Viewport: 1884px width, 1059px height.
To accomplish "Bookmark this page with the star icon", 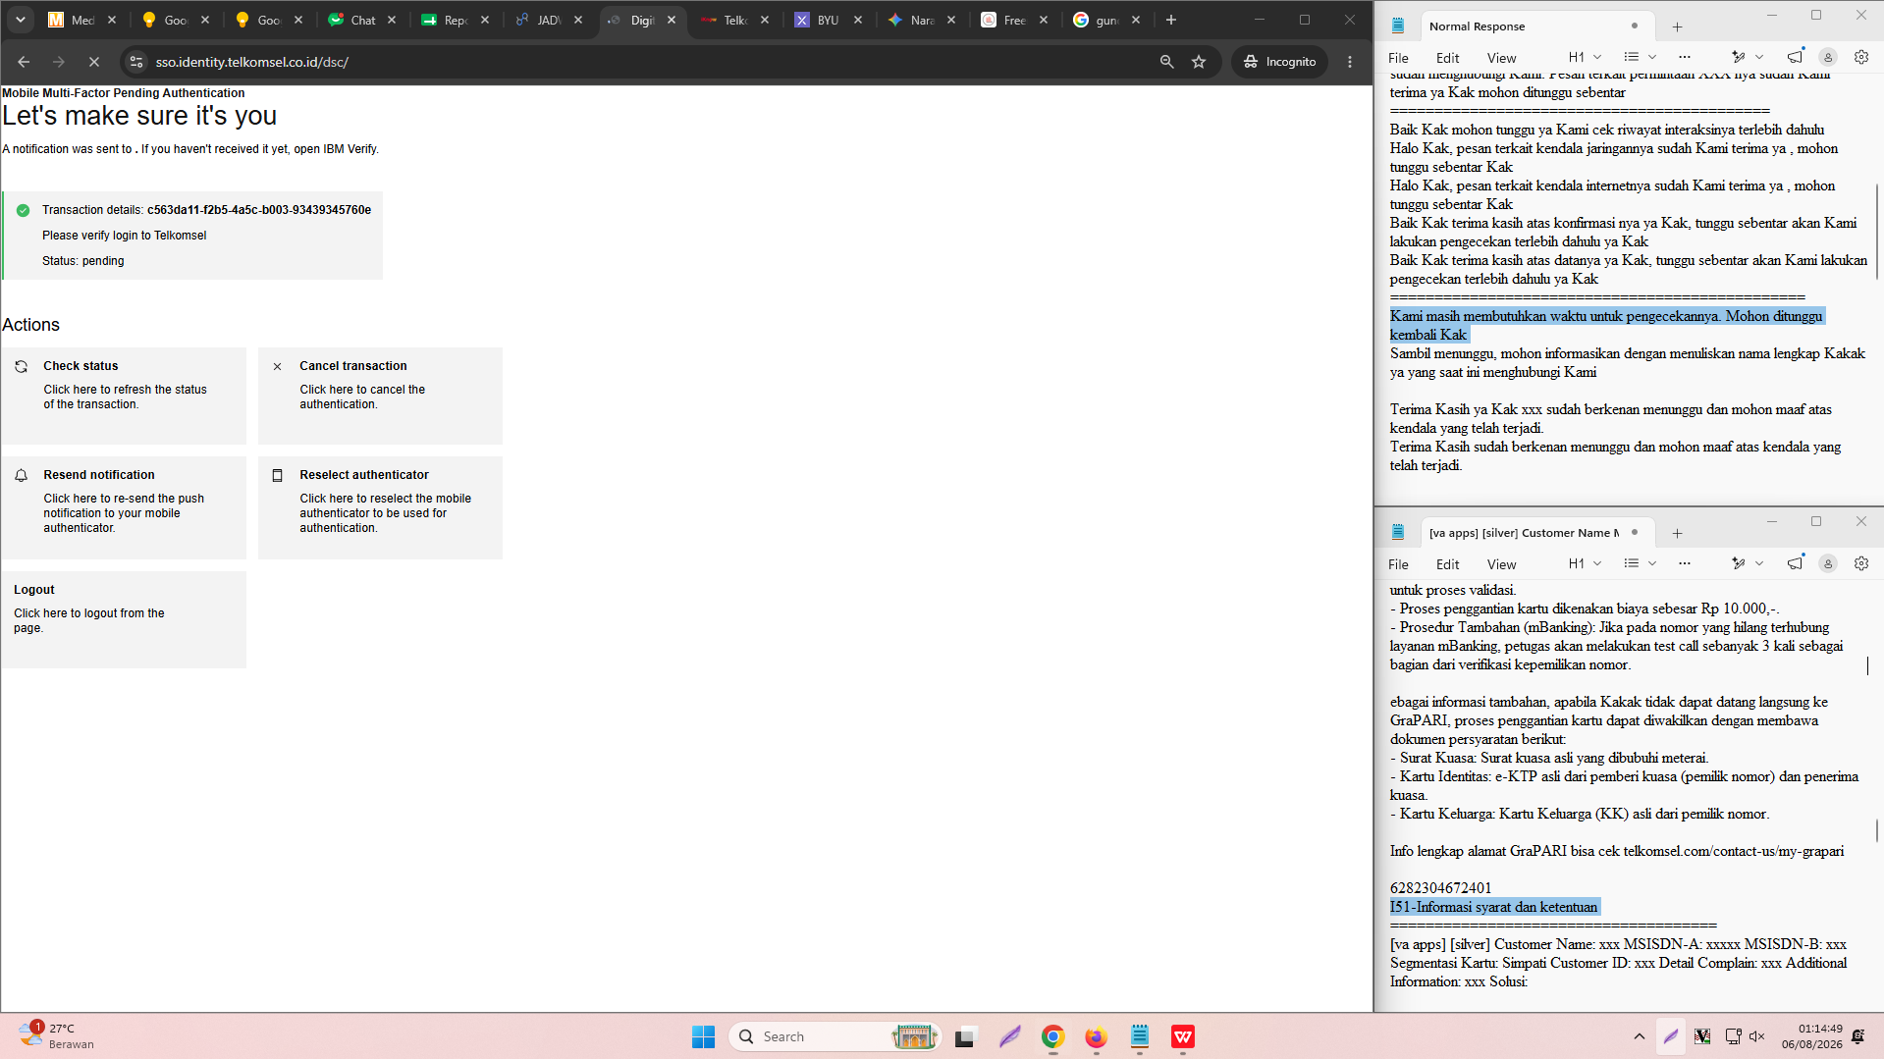I will coord(1199,62).
